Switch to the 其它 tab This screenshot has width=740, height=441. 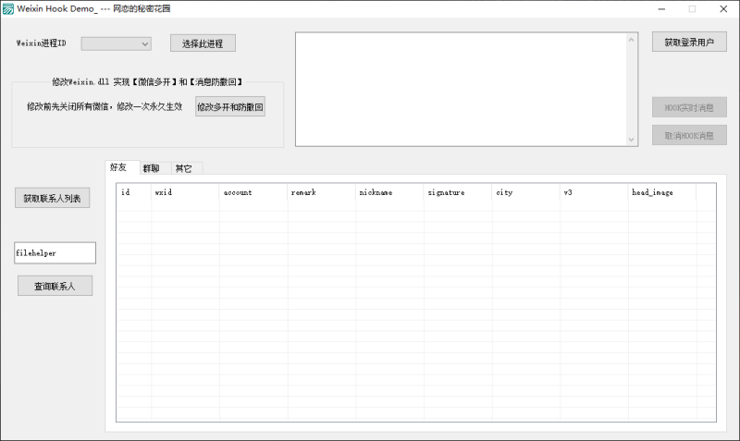point(187,168)
